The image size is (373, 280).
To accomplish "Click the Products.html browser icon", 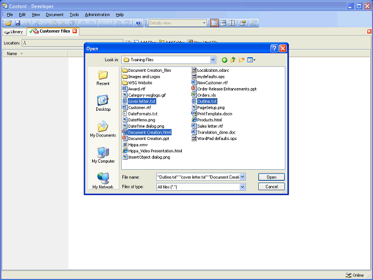I will point(194,120).
